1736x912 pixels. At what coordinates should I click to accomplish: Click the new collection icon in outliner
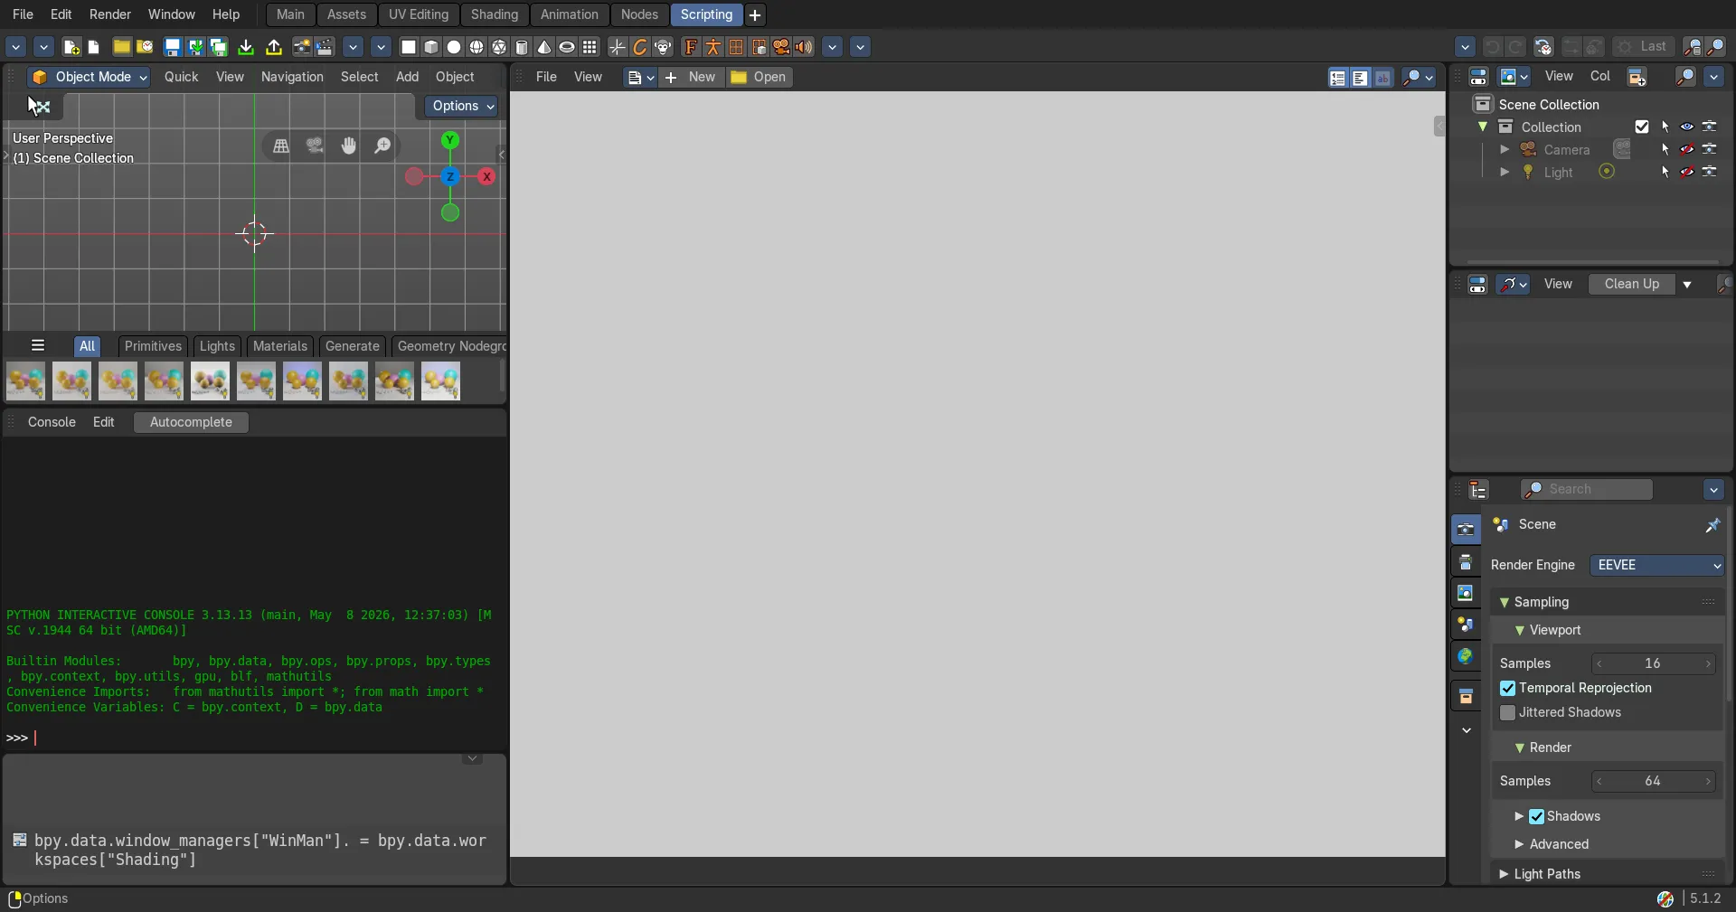click(x=1637, y=77)
